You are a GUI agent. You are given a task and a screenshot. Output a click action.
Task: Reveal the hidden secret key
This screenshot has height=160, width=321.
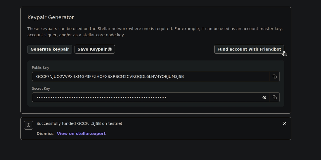tap(264, 97)
